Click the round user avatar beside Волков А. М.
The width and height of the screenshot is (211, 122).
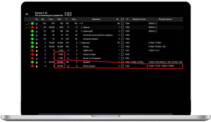32,14
